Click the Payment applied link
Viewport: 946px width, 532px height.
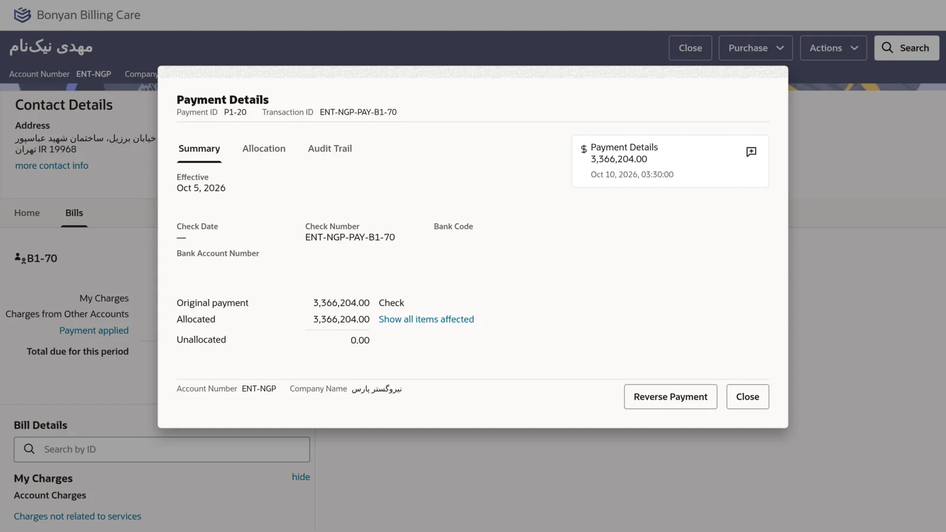(94, 330)
